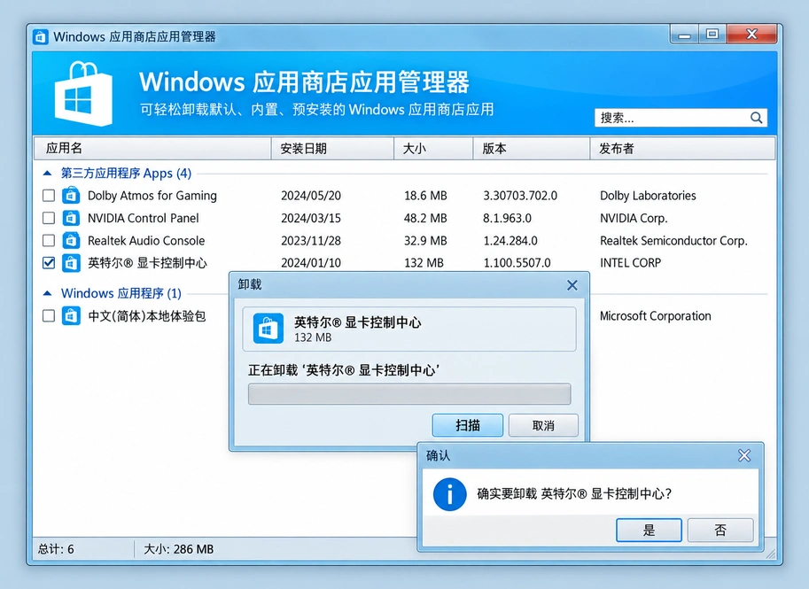Click the blue info icon in the 确认 dialog
The width and height of the screenshot is (809, 589).
[x=450, y=494]
